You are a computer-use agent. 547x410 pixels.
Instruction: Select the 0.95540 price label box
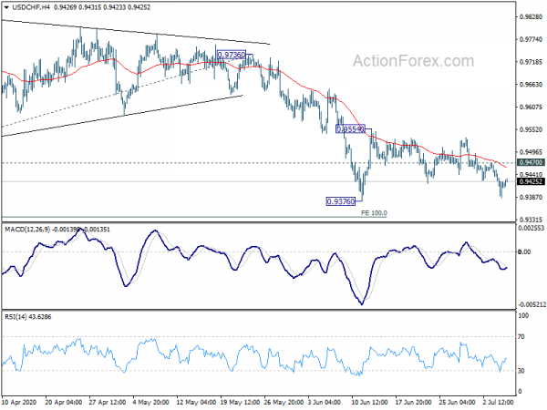[x=351, y=129]
